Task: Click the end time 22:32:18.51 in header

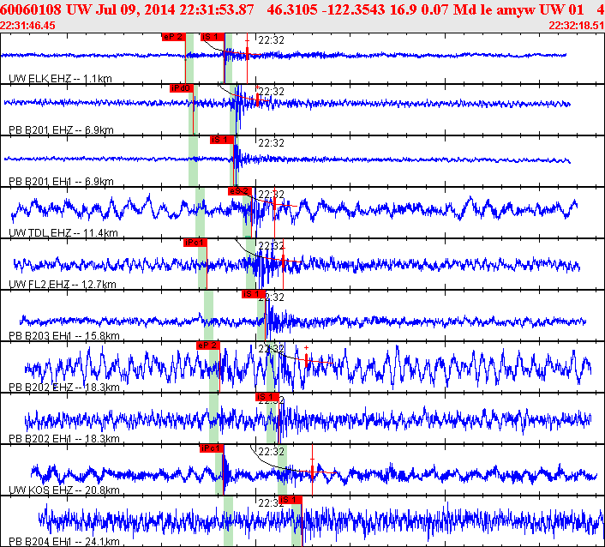Action: [x=577, y=26]
